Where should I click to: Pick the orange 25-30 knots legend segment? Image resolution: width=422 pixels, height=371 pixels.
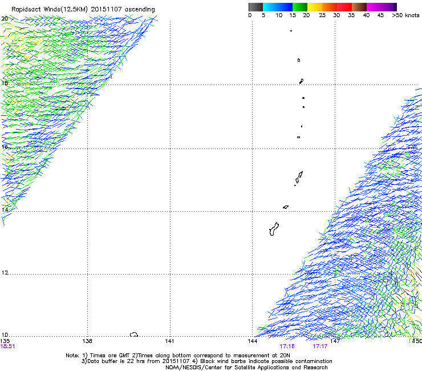tap(330, 7)
